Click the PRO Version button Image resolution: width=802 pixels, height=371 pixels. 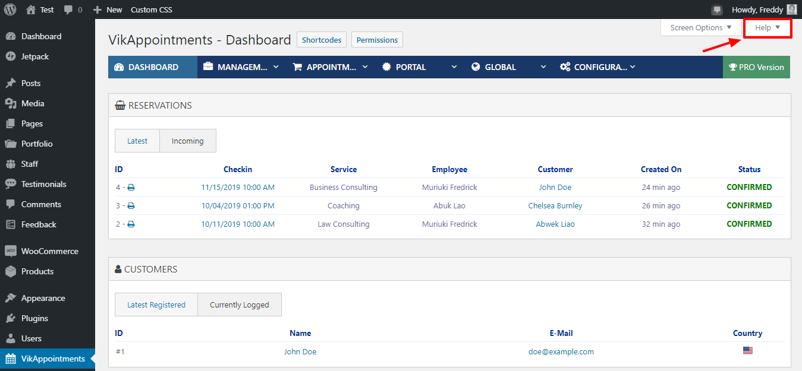pyautogui.click(x=756, y=67)
